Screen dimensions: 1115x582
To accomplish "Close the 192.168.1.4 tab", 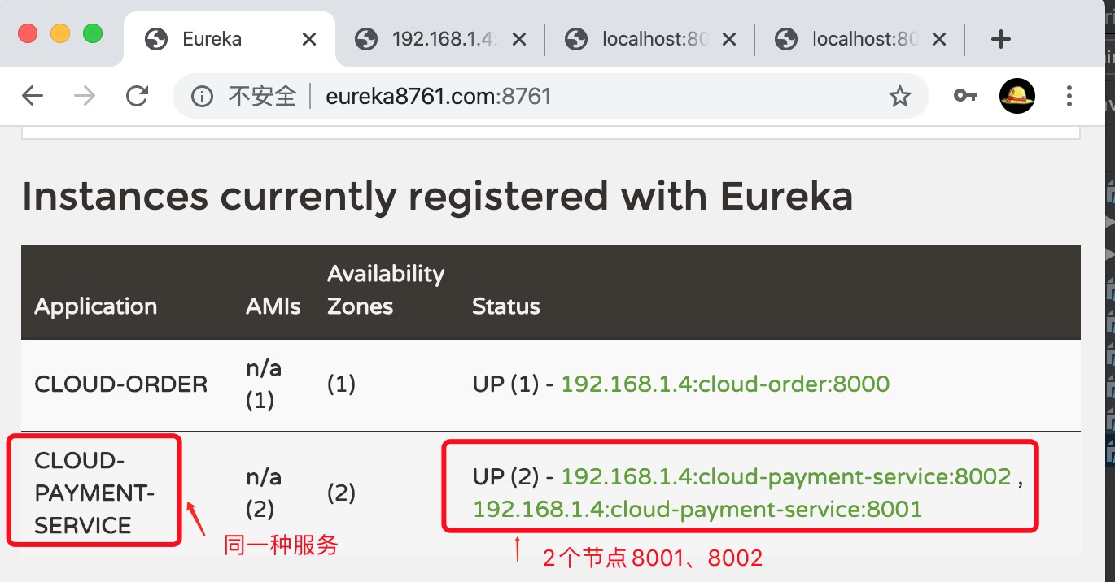I will click(x=519, y=39).
